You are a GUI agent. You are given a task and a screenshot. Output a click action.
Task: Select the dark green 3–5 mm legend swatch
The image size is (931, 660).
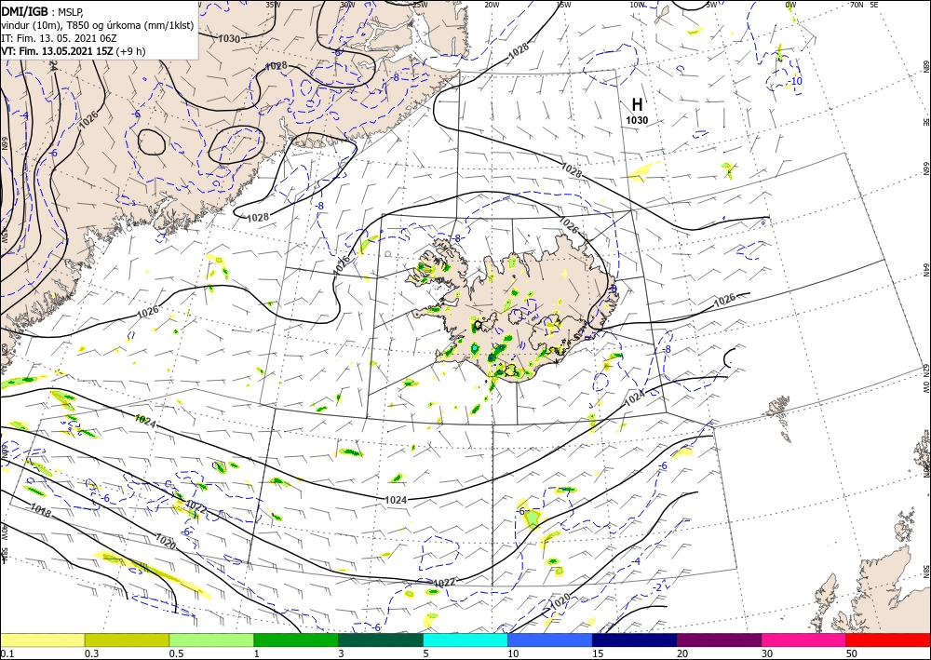click(381, 640)
